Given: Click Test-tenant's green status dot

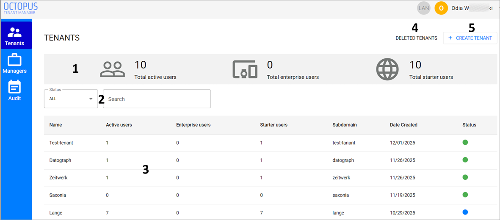Looking at the screenshot, I should tap(465, 142).
